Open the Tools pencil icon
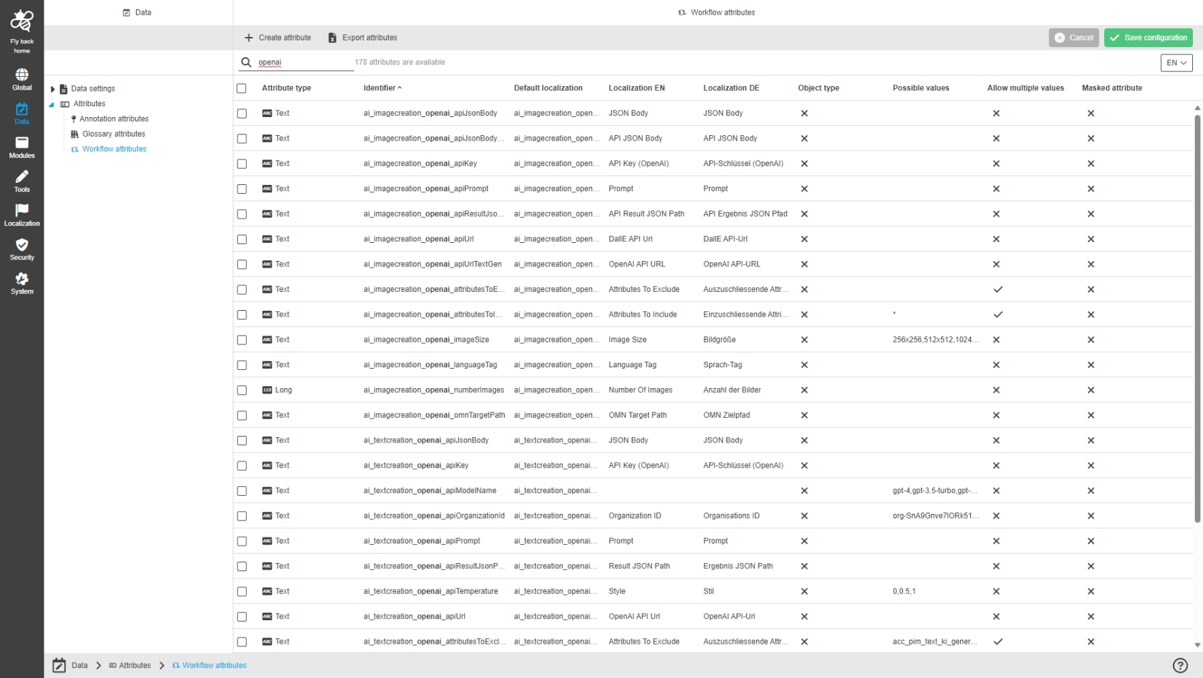The height and width of the screenshot is (678, 1203). [22, 177]
